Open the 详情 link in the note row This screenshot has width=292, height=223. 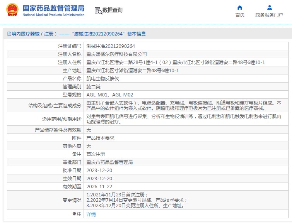(x=91, y=214)
